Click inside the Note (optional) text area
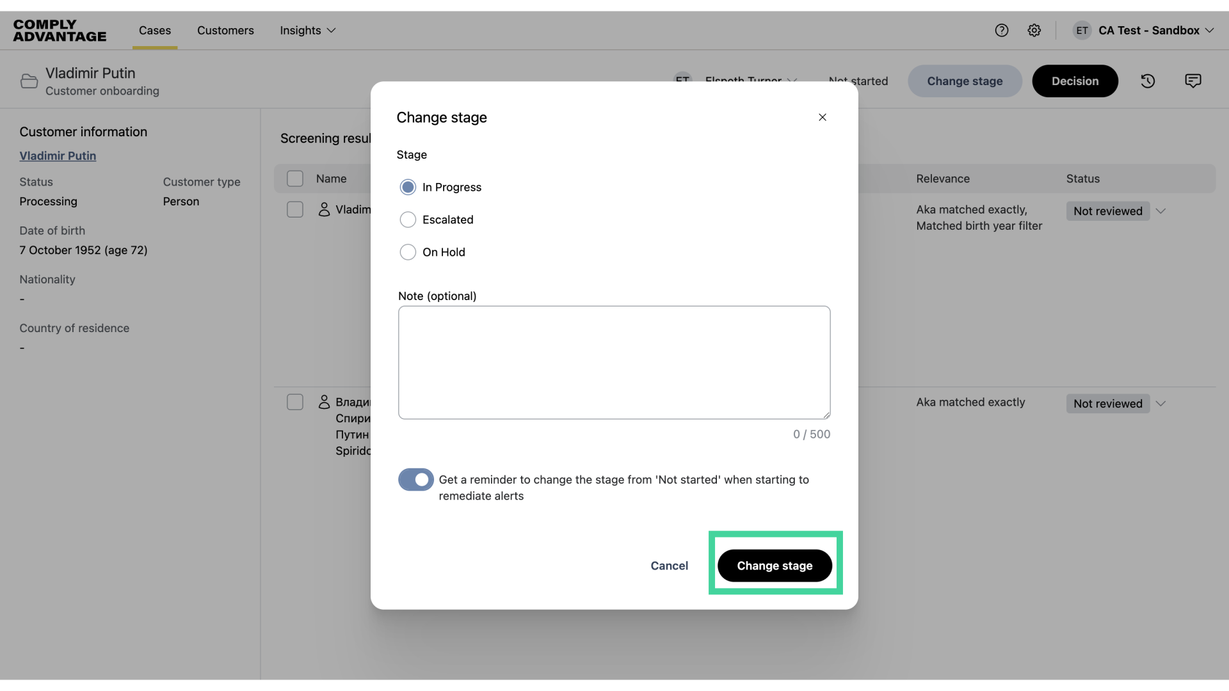 tap(614, 362)
